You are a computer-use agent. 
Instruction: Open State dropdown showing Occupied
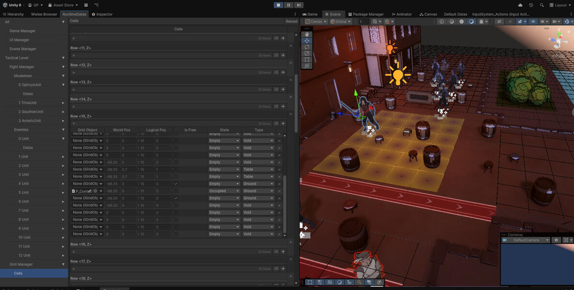[x=224, y=191]
